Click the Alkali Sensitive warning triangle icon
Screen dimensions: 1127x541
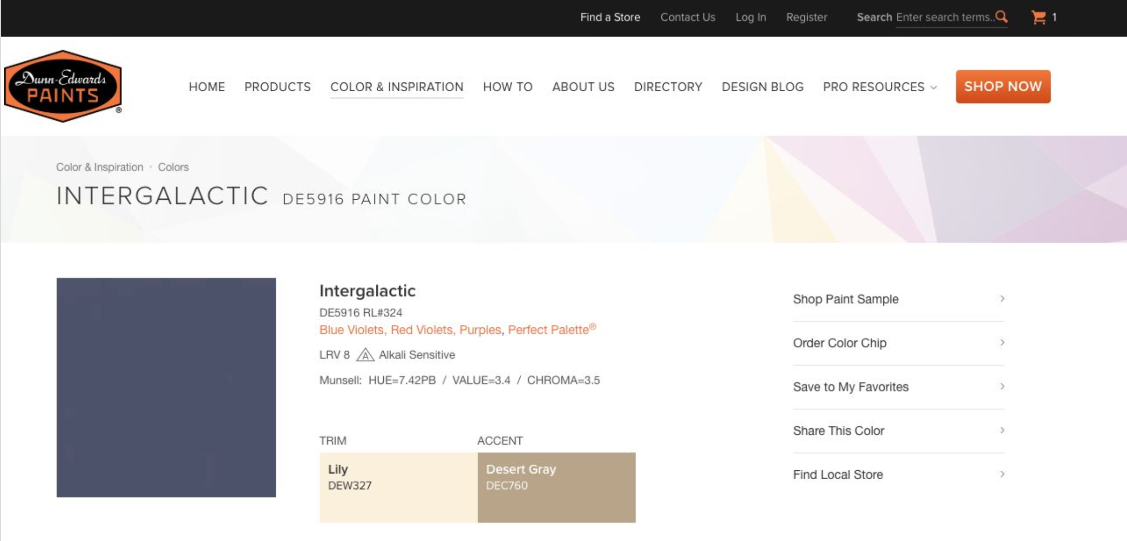point(365,355)
